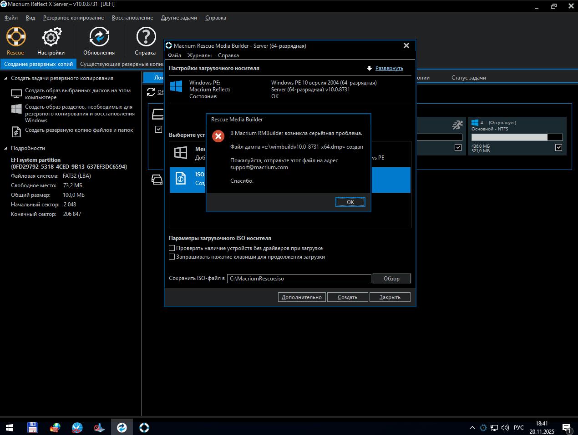
Task: Click the Развернуть link
Action: pos(389,68)
